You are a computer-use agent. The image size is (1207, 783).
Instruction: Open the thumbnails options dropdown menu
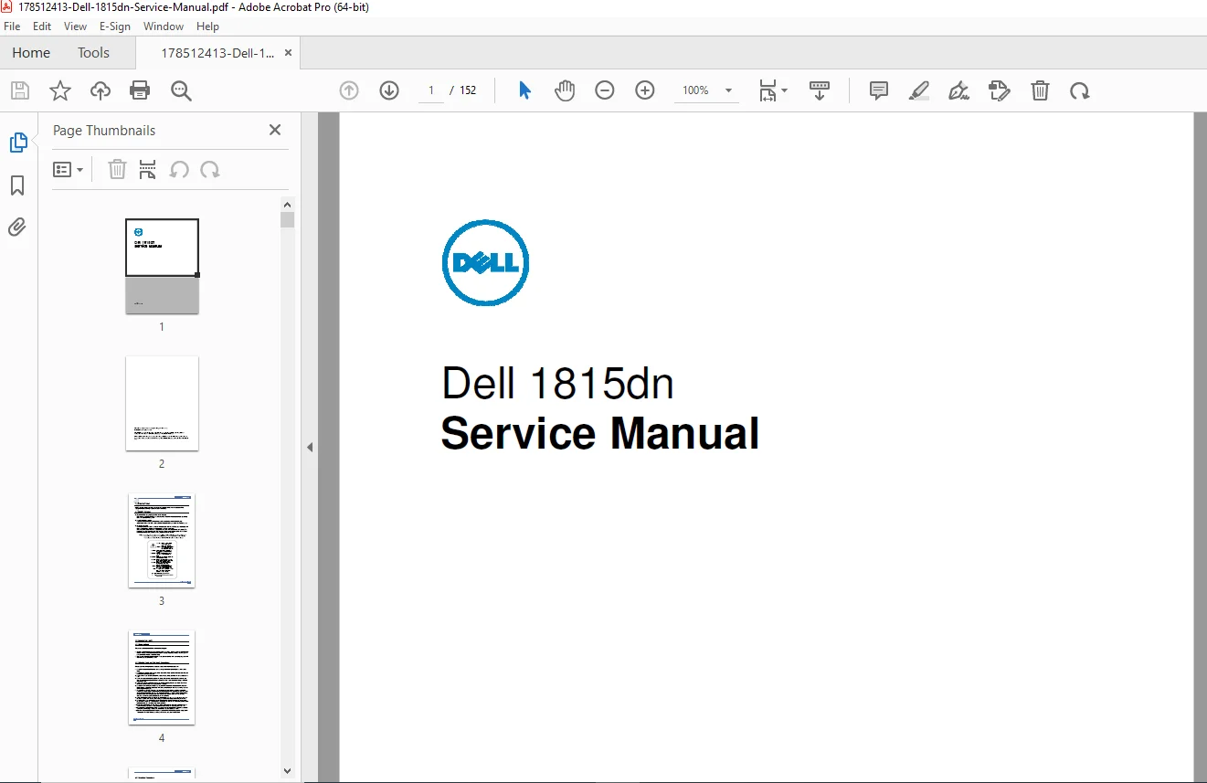click(x=69, y=169)
